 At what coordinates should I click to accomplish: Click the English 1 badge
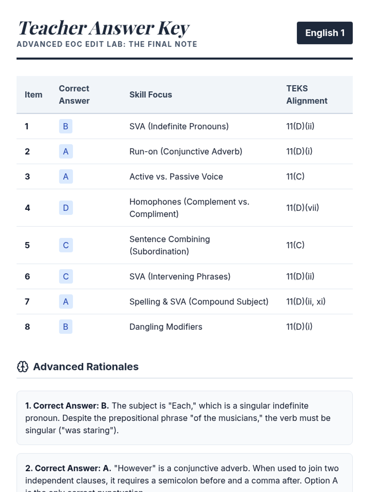(324, 33)
